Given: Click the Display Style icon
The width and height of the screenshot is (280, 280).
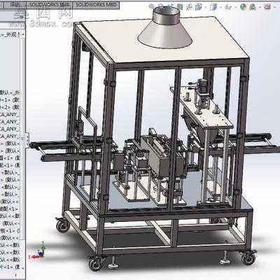Looking at the screenshot, I should click(x=213, y=7).
